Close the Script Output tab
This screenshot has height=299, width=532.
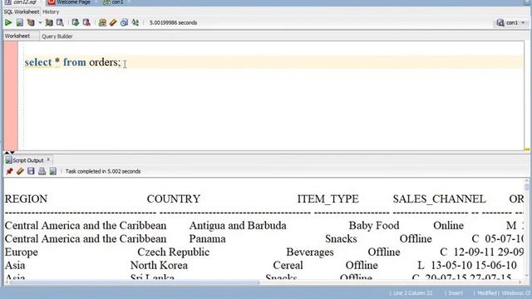pyautogui.click(x=48, y=159)
